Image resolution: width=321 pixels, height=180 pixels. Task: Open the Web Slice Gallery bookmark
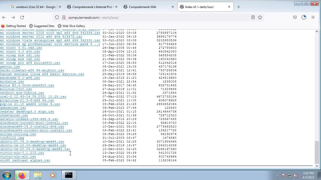(71, 26)
